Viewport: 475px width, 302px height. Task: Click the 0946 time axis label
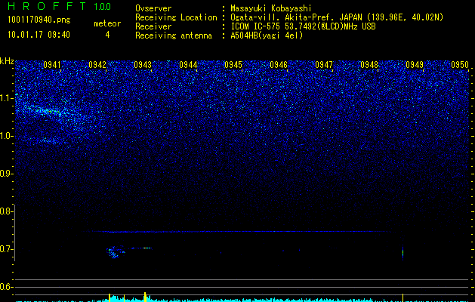click(279, 65)
